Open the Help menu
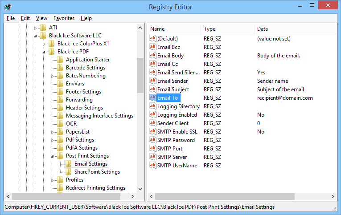The image size is (341, 215). coord(86,18)
